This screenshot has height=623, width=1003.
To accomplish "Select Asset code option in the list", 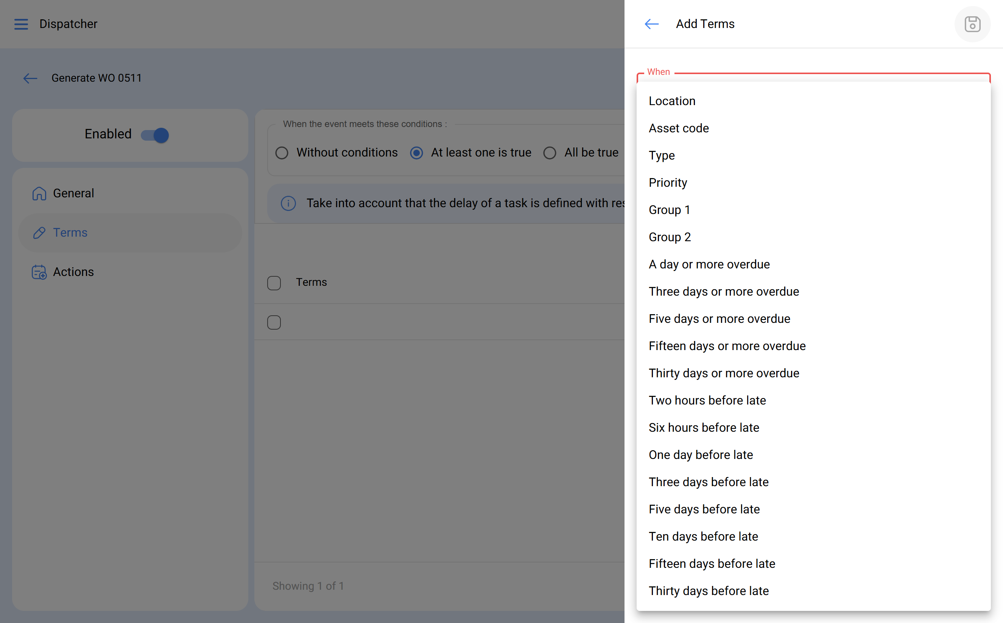I will pyautogui.click(x=678, y=128).
